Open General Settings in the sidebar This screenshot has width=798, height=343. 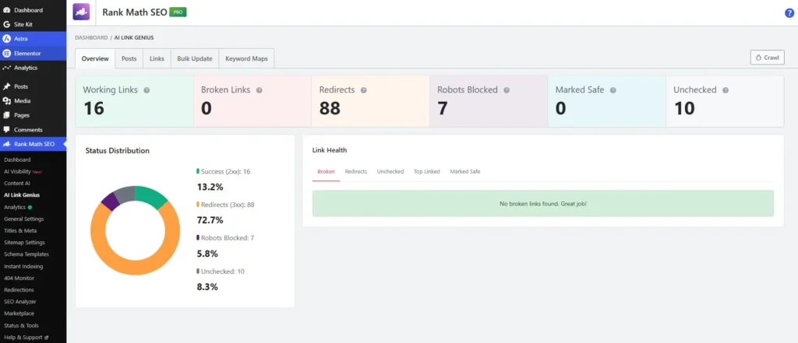pyautogui.click(x=24, y=219)
